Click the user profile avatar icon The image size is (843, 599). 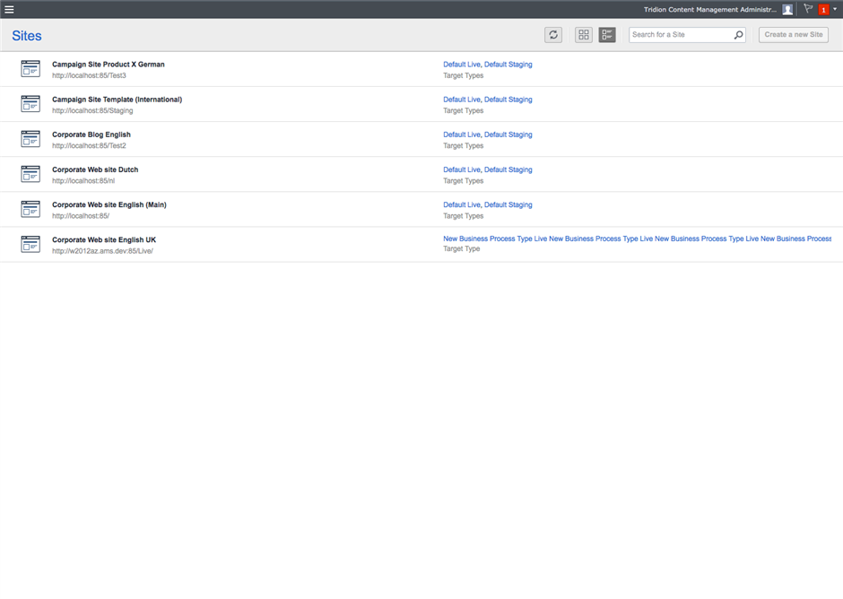coord(787,10)
